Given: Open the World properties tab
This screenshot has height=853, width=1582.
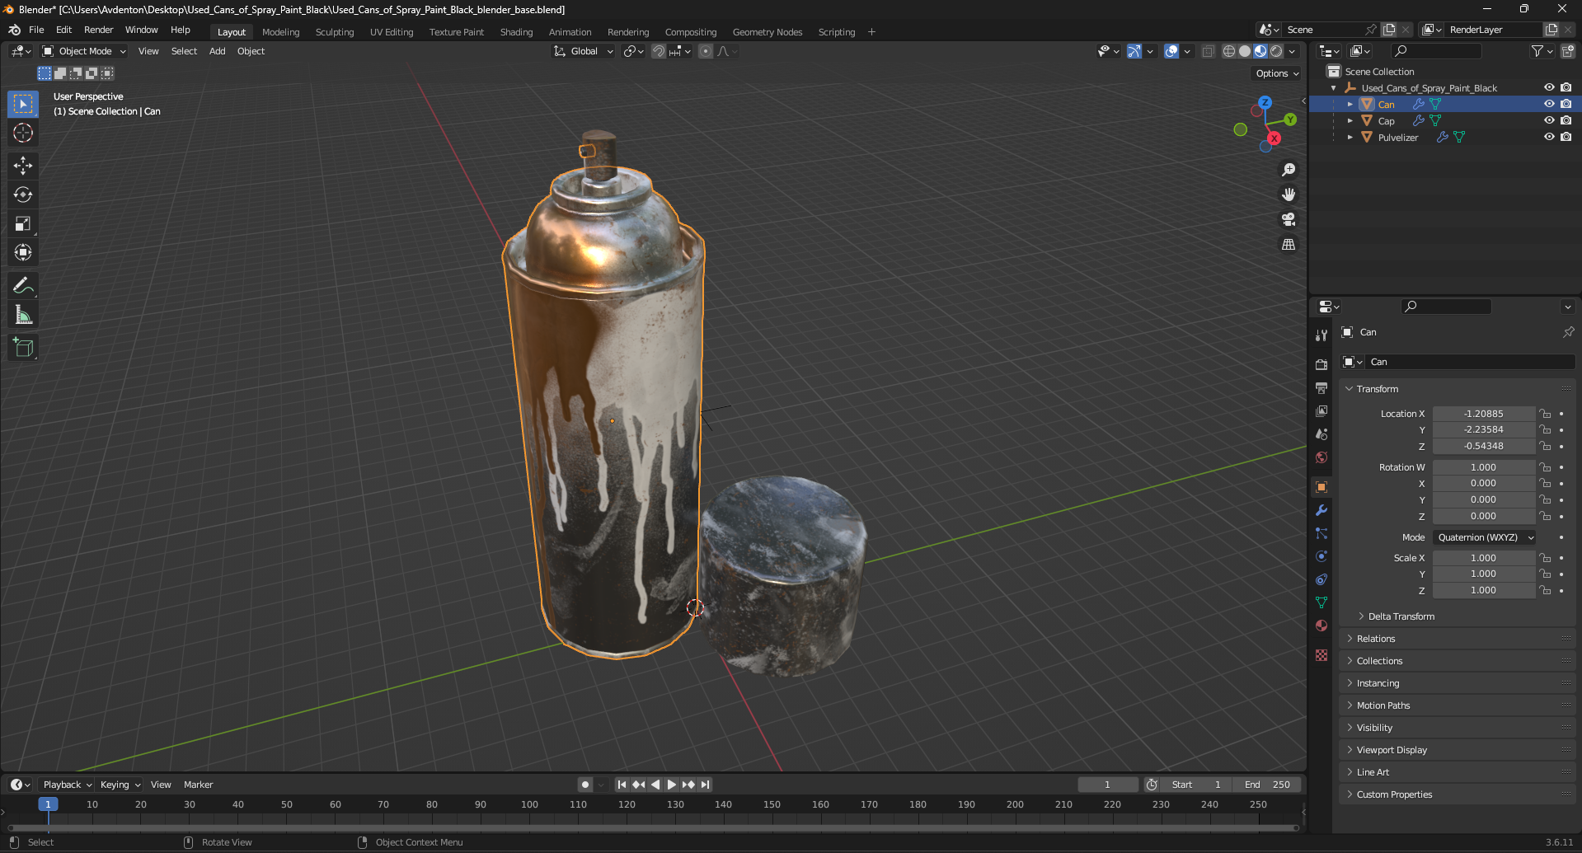Looking at the screenshot, I should coord(1321,457).
